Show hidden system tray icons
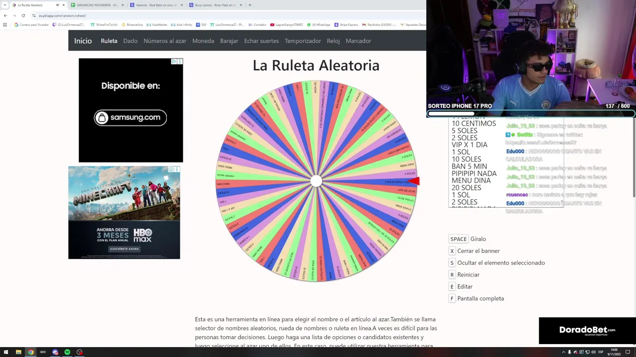The height and width of the screenshot is (357, 636). point(563,352)
